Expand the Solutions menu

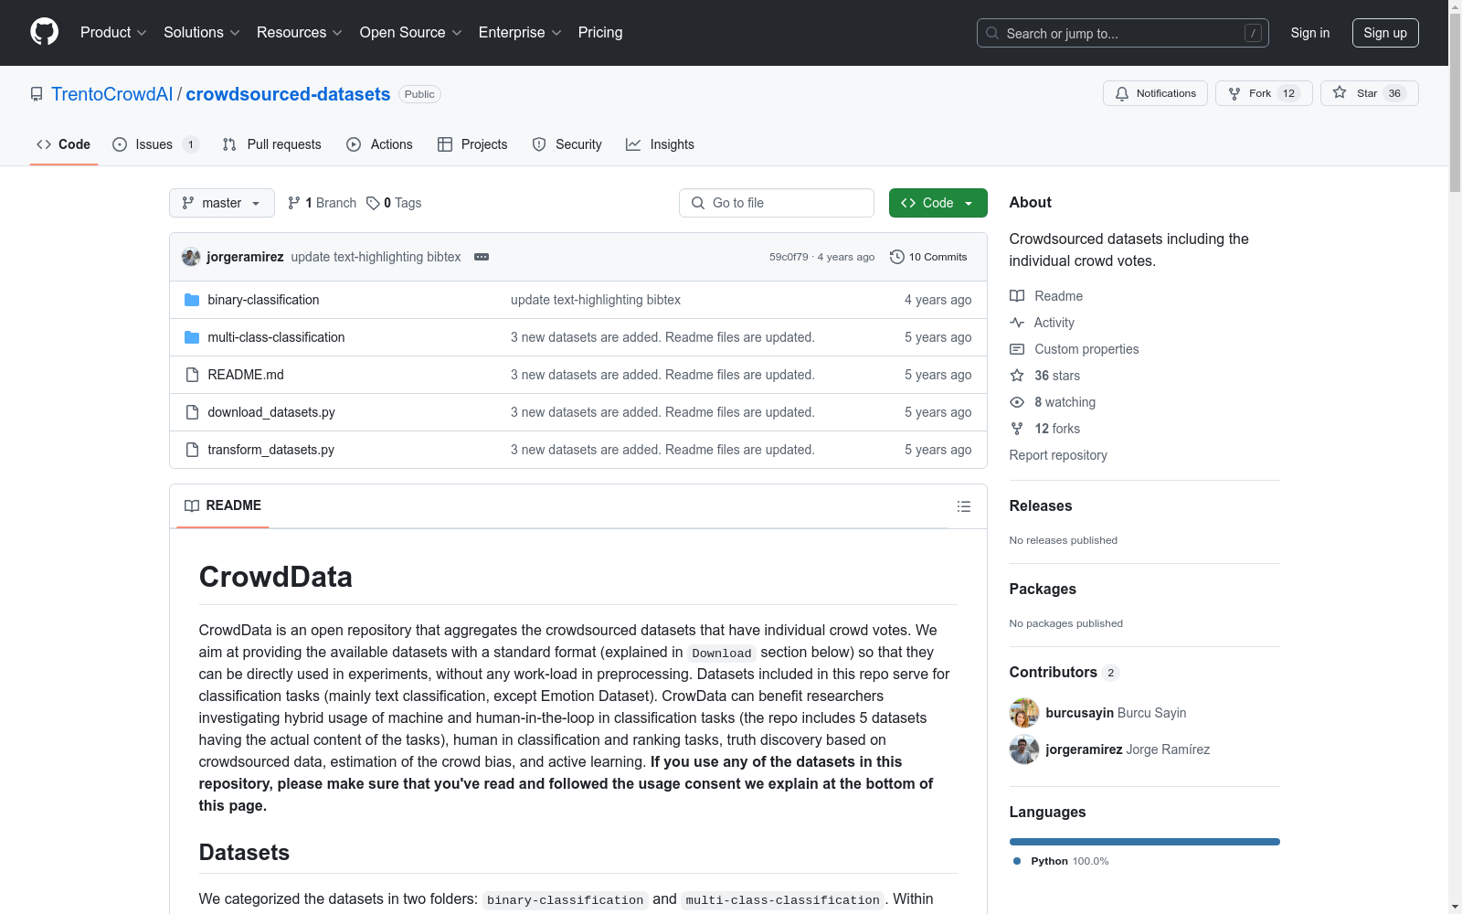(x=201, y=32)
